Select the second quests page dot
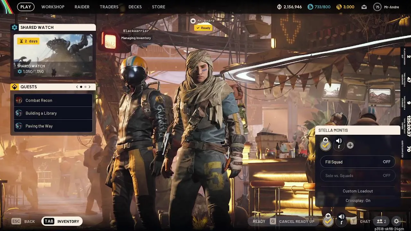Screen dimensions: 411x231 [85, 87]
